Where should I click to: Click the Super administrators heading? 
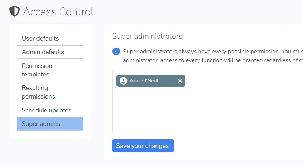[147, 36]
